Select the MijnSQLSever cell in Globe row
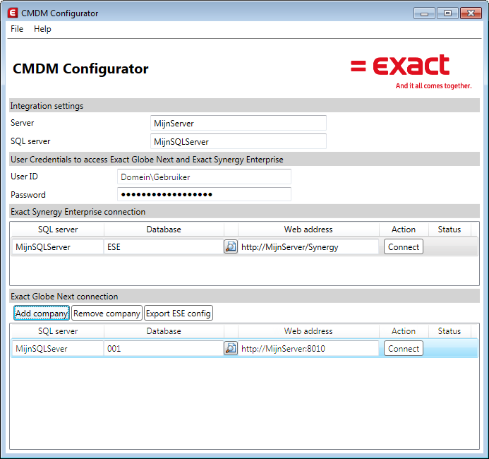The width and height of the screenshot is (489, 459). point(57,349)
